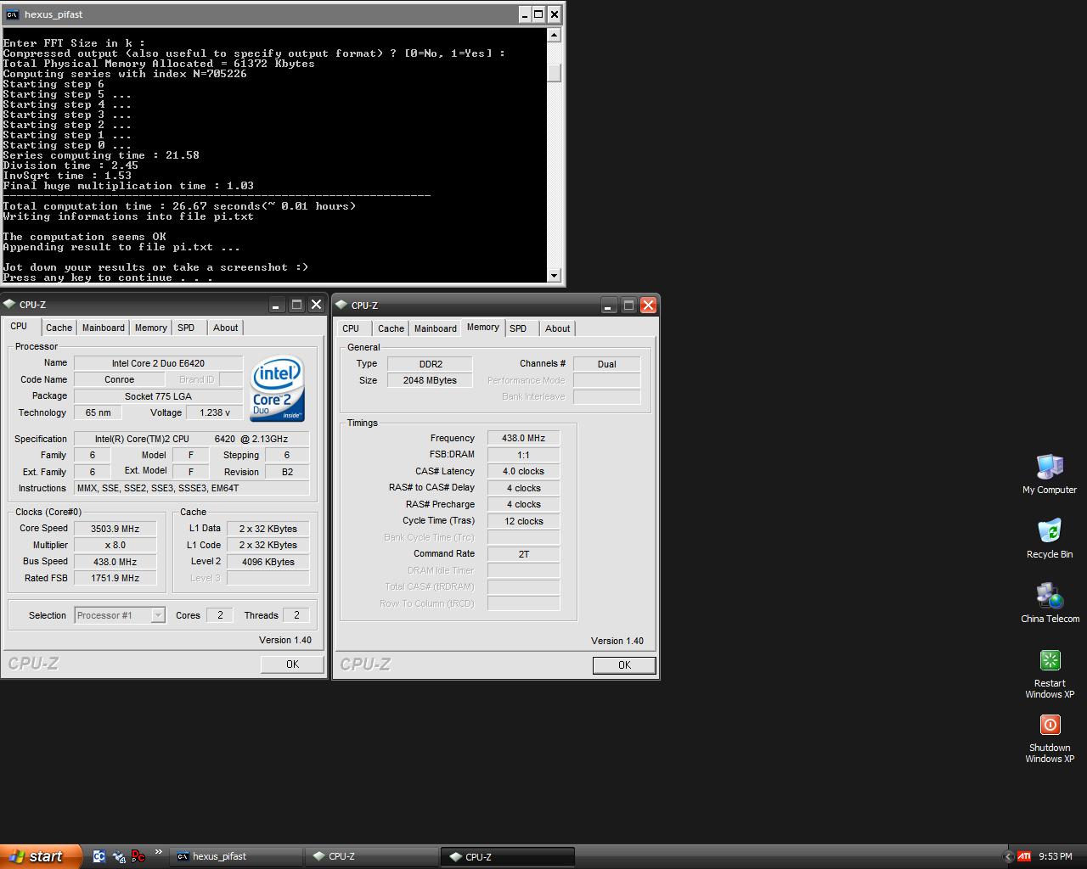Close the right CPU-Z window
This screenshot has width=1087, height=869.
click(x=648, y=305)
